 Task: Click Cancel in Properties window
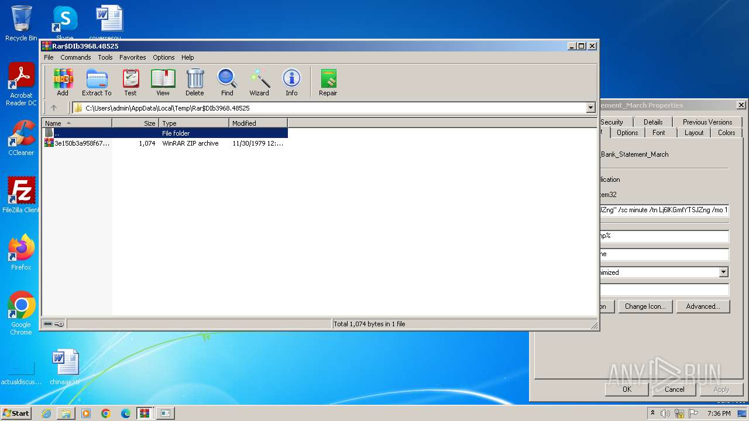674,389
